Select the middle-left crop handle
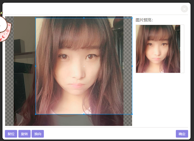The height and width of the screenshot is (141, 194). click(x=36, y=66)
